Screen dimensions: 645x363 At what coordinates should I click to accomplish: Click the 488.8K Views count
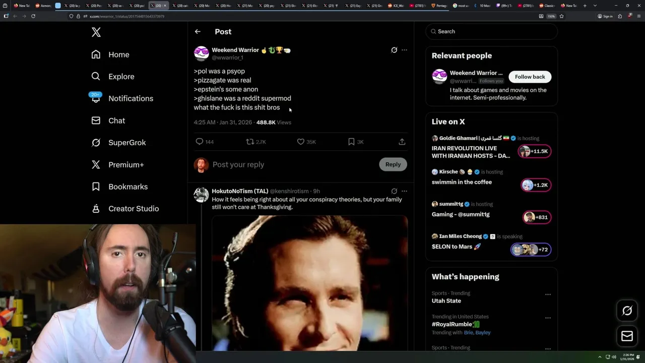pos(274,123)
